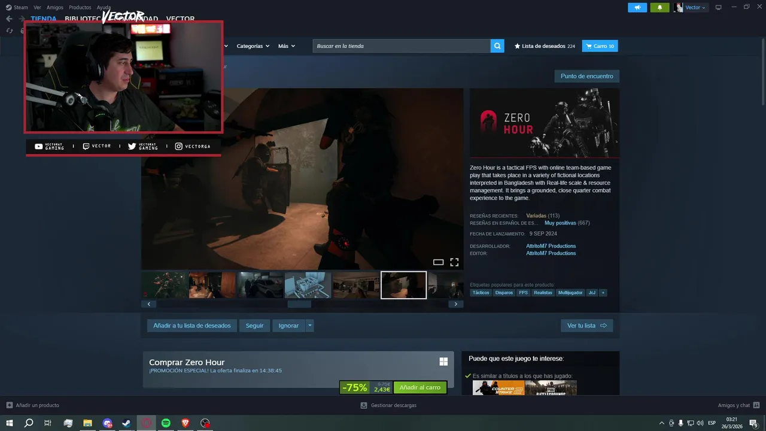This screenshot has height=431, width=766.
Task: Click the volume speaker tray icon
Action: [x=700, y=423]
